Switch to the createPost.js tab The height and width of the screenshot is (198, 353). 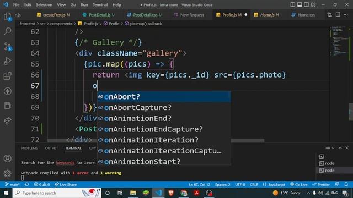tap(54, 15)
